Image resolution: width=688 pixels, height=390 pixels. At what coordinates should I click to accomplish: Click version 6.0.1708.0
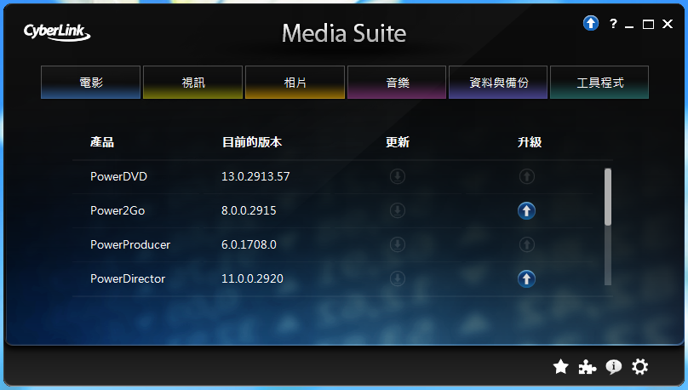coord(249,244)
